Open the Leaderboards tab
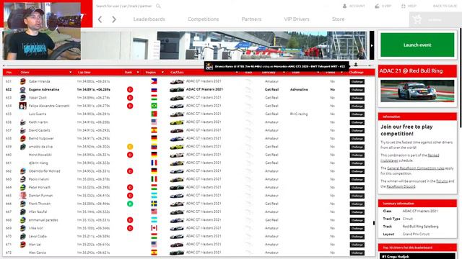Image resolution: width=462 pixels, height=259 pixels. click(x=149, y=19)
